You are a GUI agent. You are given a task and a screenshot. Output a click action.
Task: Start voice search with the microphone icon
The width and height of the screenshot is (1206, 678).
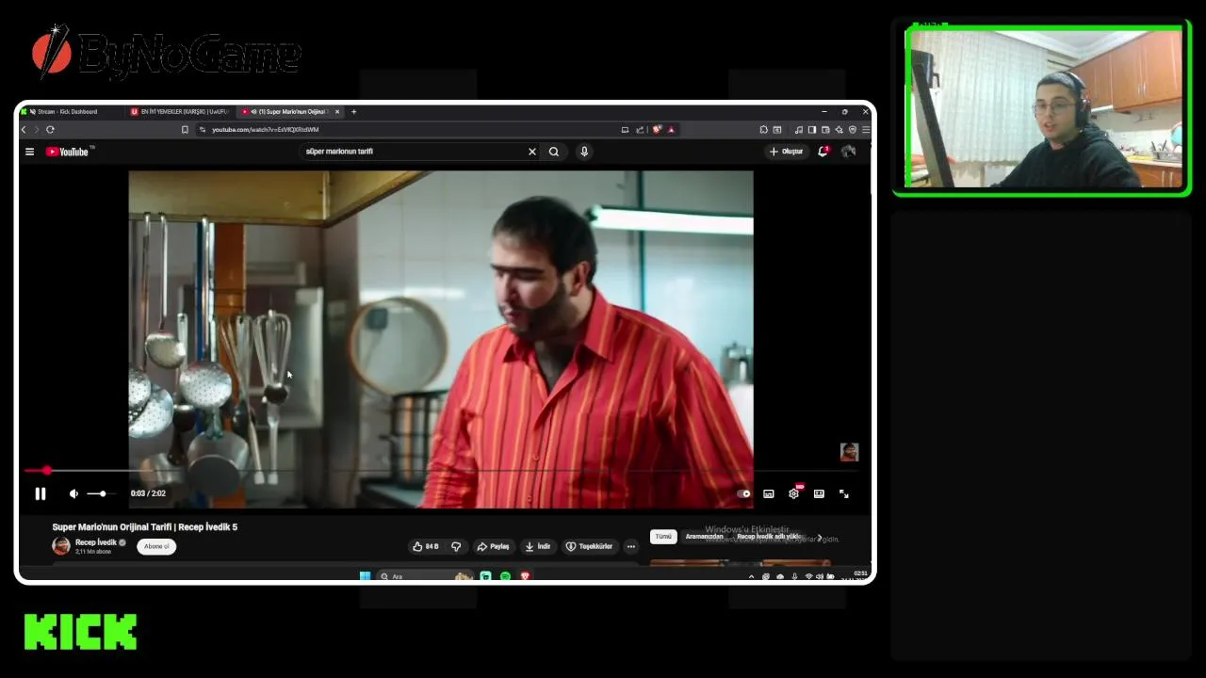click(584, 152)
